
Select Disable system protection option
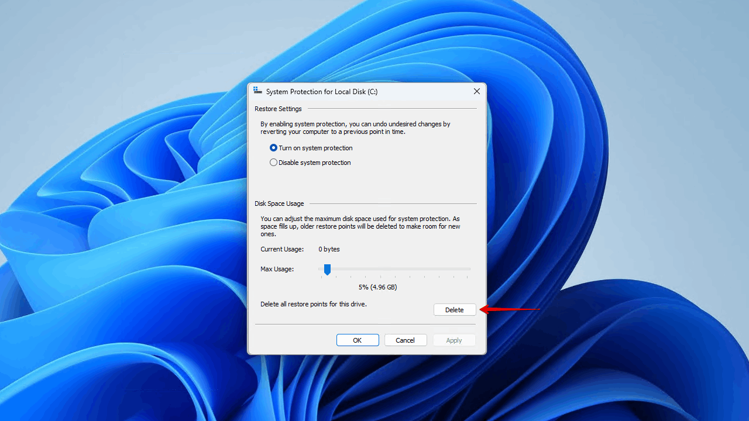click(310, 163)
